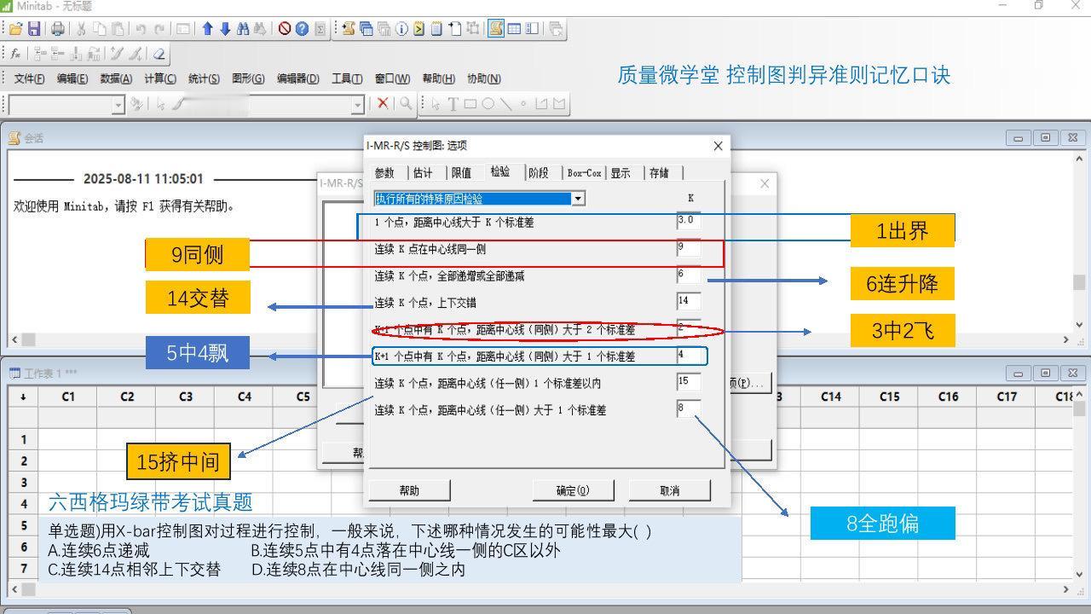Viewport: 1091px width, 614px height.
Task: Undo the last action
Action: tap(141, 29)
